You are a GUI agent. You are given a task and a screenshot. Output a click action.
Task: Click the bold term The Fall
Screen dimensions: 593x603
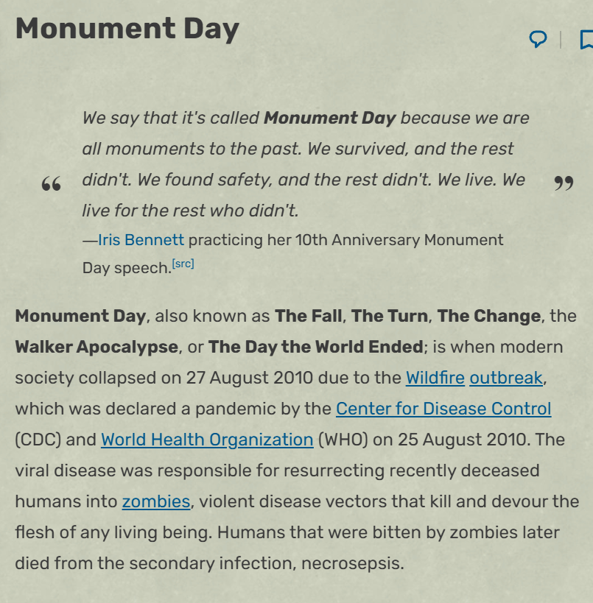[308, 316]
